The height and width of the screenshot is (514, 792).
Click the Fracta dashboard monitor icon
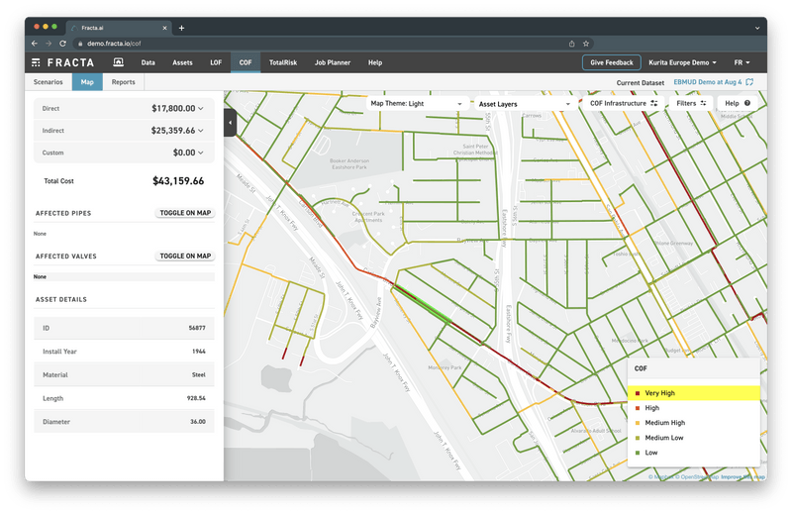(117, 62)
